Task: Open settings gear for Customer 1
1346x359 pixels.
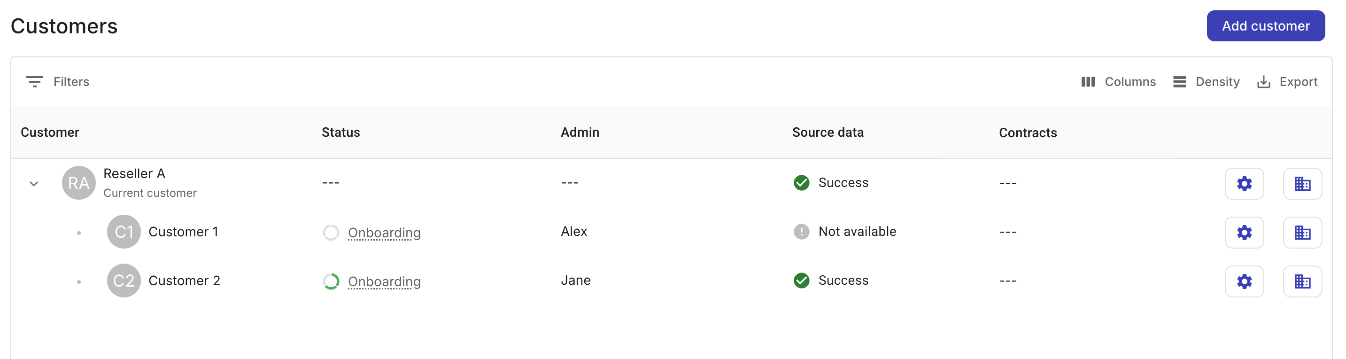Action: [x=1245, y=233]
